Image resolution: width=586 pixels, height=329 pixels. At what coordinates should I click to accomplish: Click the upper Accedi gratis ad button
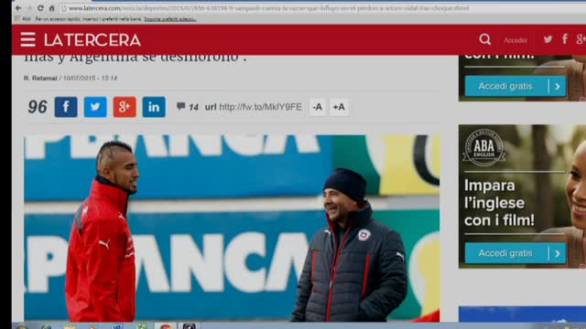pos(515,86)
